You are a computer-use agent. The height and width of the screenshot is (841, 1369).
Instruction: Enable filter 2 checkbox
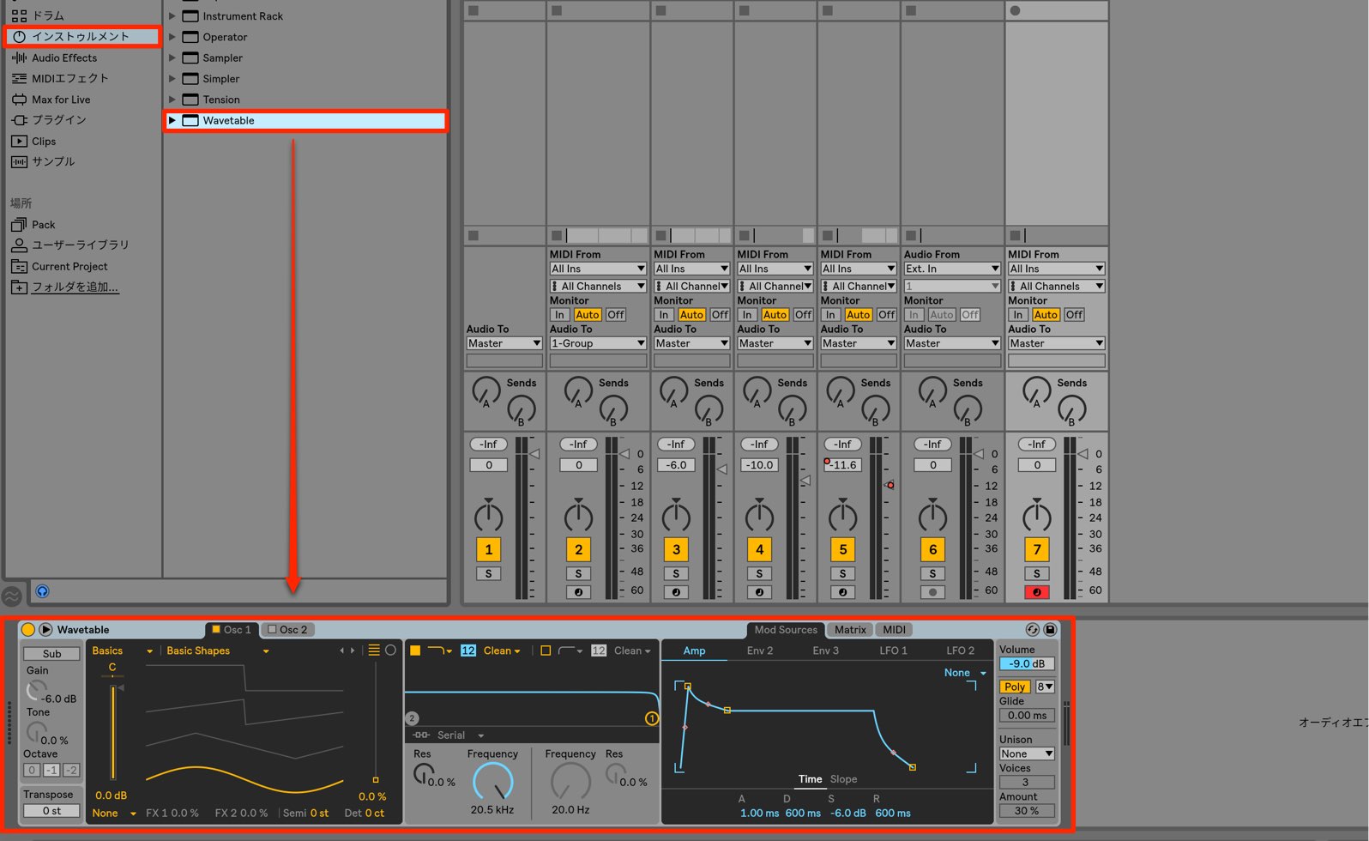pos(545,650)
